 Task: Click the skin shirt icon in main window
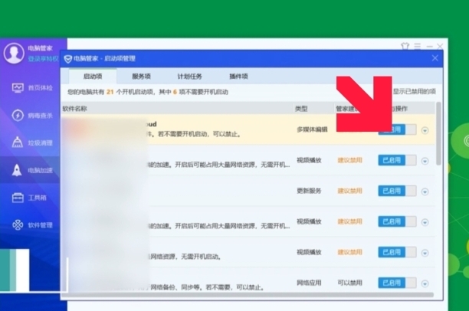coord(405,46)
